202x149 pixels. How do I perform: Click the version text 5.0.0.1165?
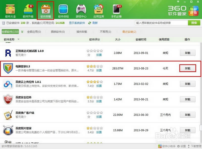pyautogui.click(x=31, y=146)
